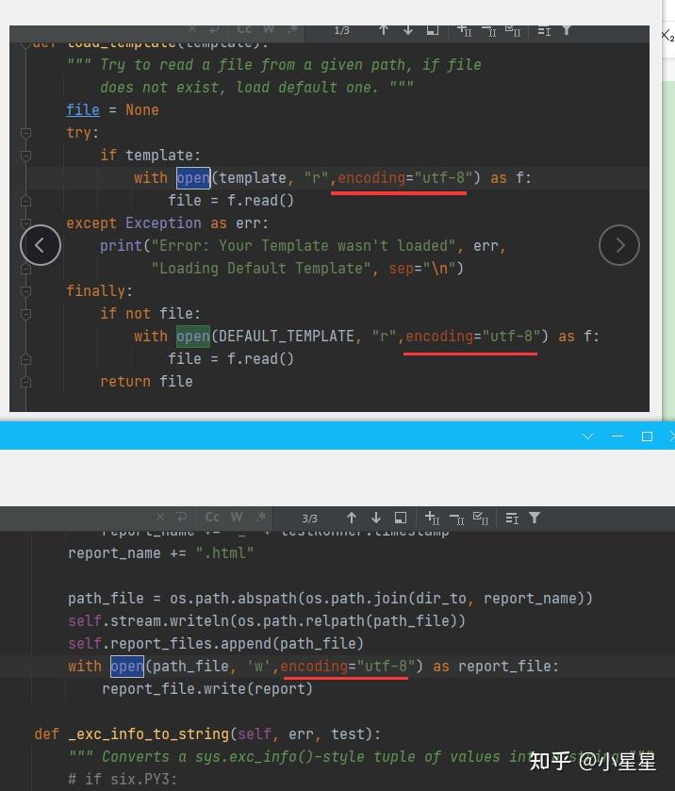This screenshot has height=791, width=675.
Task: Collapse the try: block fold marker
Action: click(x=26, y=133)
